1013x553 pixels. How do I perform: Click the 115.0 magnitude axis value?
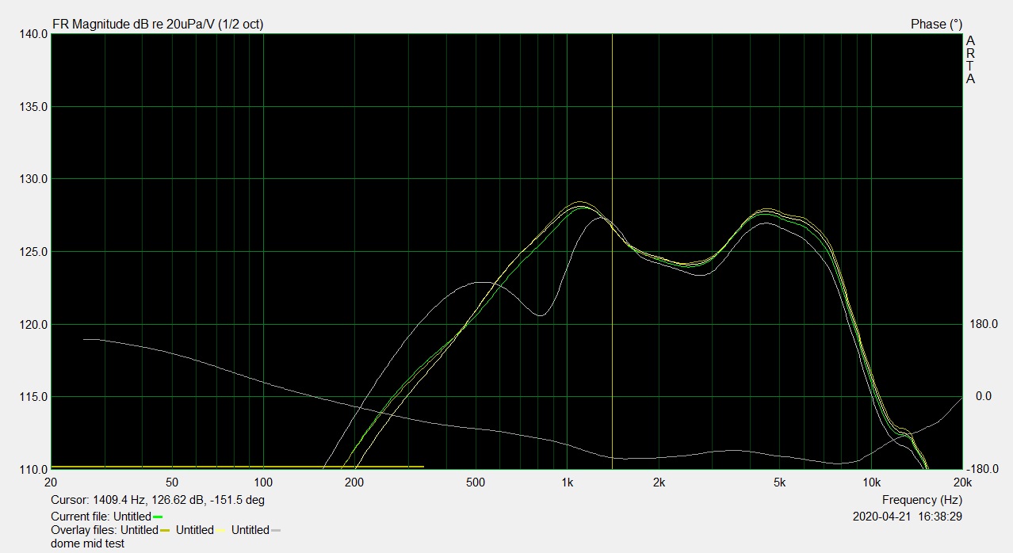tap(32, 397)
